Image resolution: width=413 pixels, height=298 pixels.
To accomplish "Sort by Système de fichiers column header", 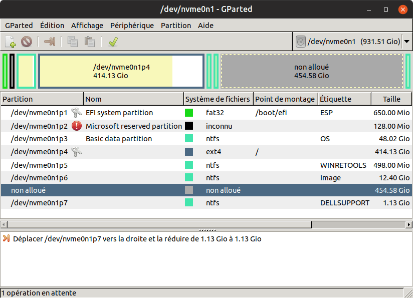I will point(219,99).
